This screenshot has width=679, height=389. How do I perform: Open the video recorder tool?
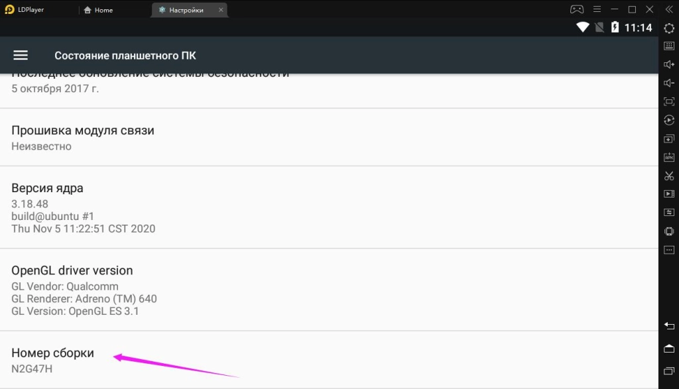669,194
